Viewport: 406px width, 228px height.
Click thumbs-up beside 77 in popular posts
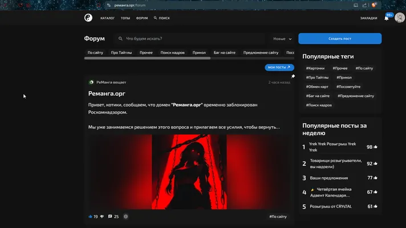[375, 178]
